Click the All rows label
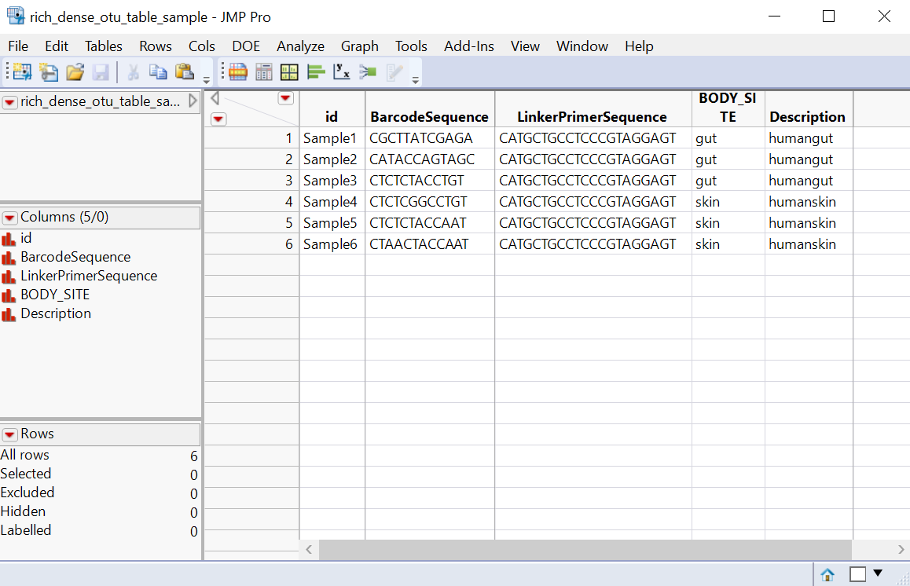Screen dimensions: 910x586 coord(25,455)
